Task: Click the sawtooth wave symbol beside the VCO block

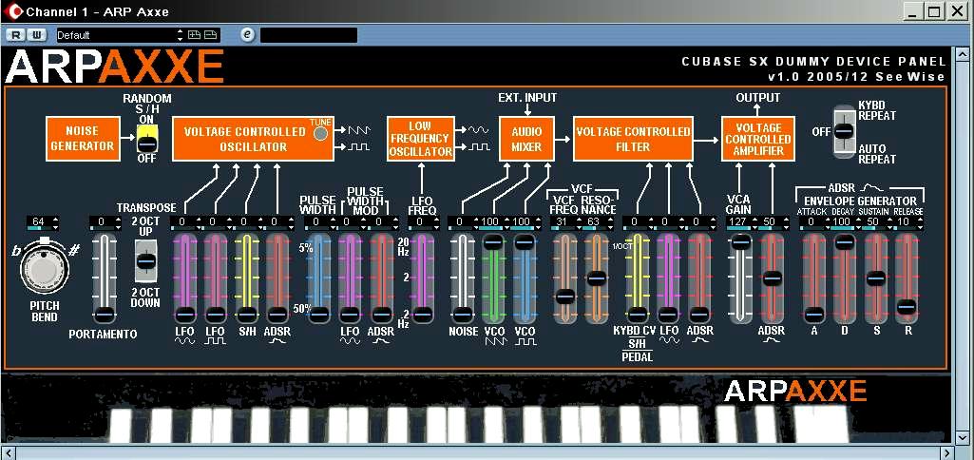Action: coord(359,130)
